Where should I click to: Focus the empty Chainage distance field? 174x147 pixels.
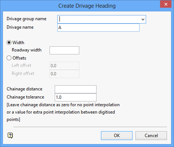click(76, 89)
